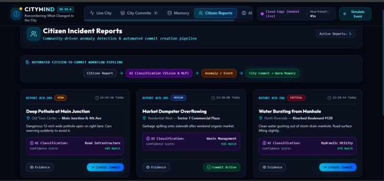Click the OS V2.4 version badge

66,10
